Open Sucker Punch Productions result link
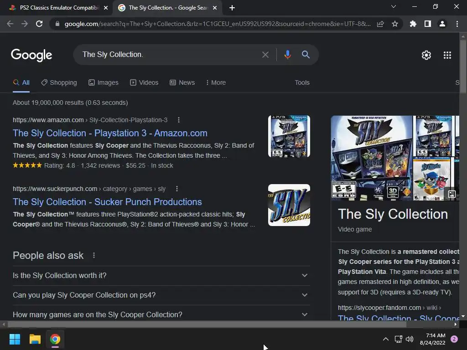This screenshot has height=350, width=467. (x=107, y=202)
